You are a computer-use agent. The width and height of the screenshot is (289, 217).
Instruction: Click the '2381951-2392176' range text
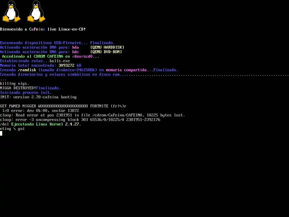point(143,120)
